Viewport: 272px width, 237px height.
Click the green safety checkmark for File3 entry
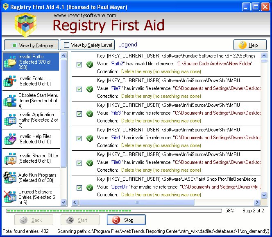[x=90, y=114]
